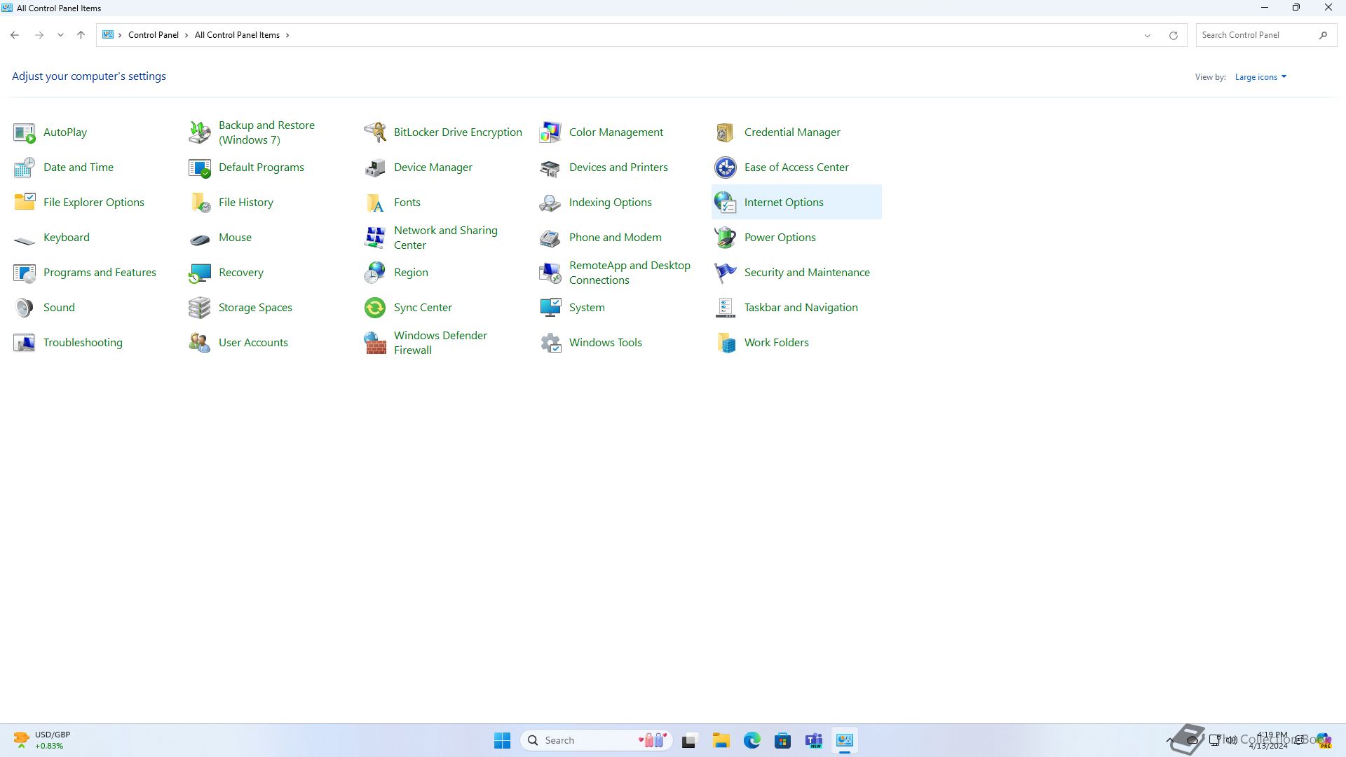This screenshot has height=757, width=1346.
Task: Open the address bar history dropdown
Action: pyautogui.click(x=1148, y=35)
